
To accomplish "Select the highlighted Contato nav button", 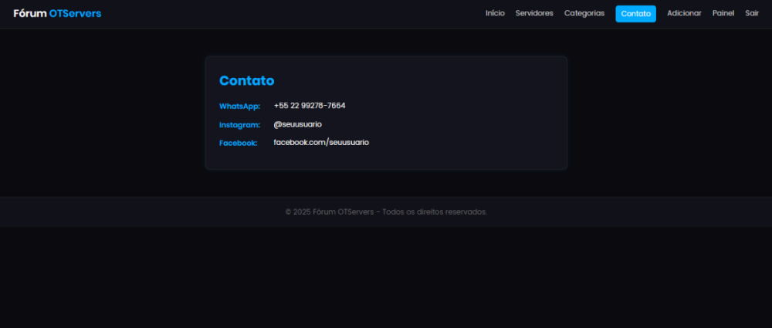I will click(635, 14).
